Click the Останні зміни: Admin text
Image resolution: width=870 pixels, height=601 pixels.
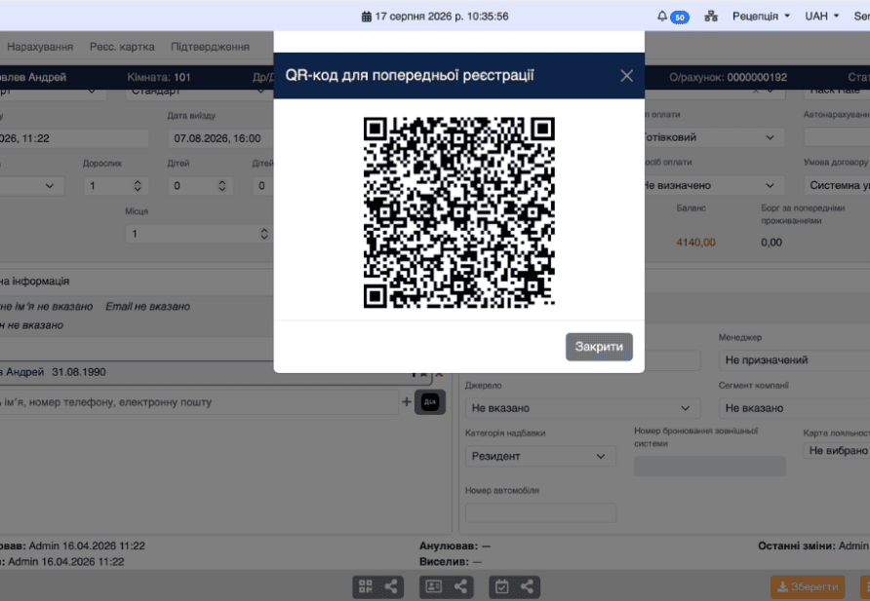(x=813, y=546)
